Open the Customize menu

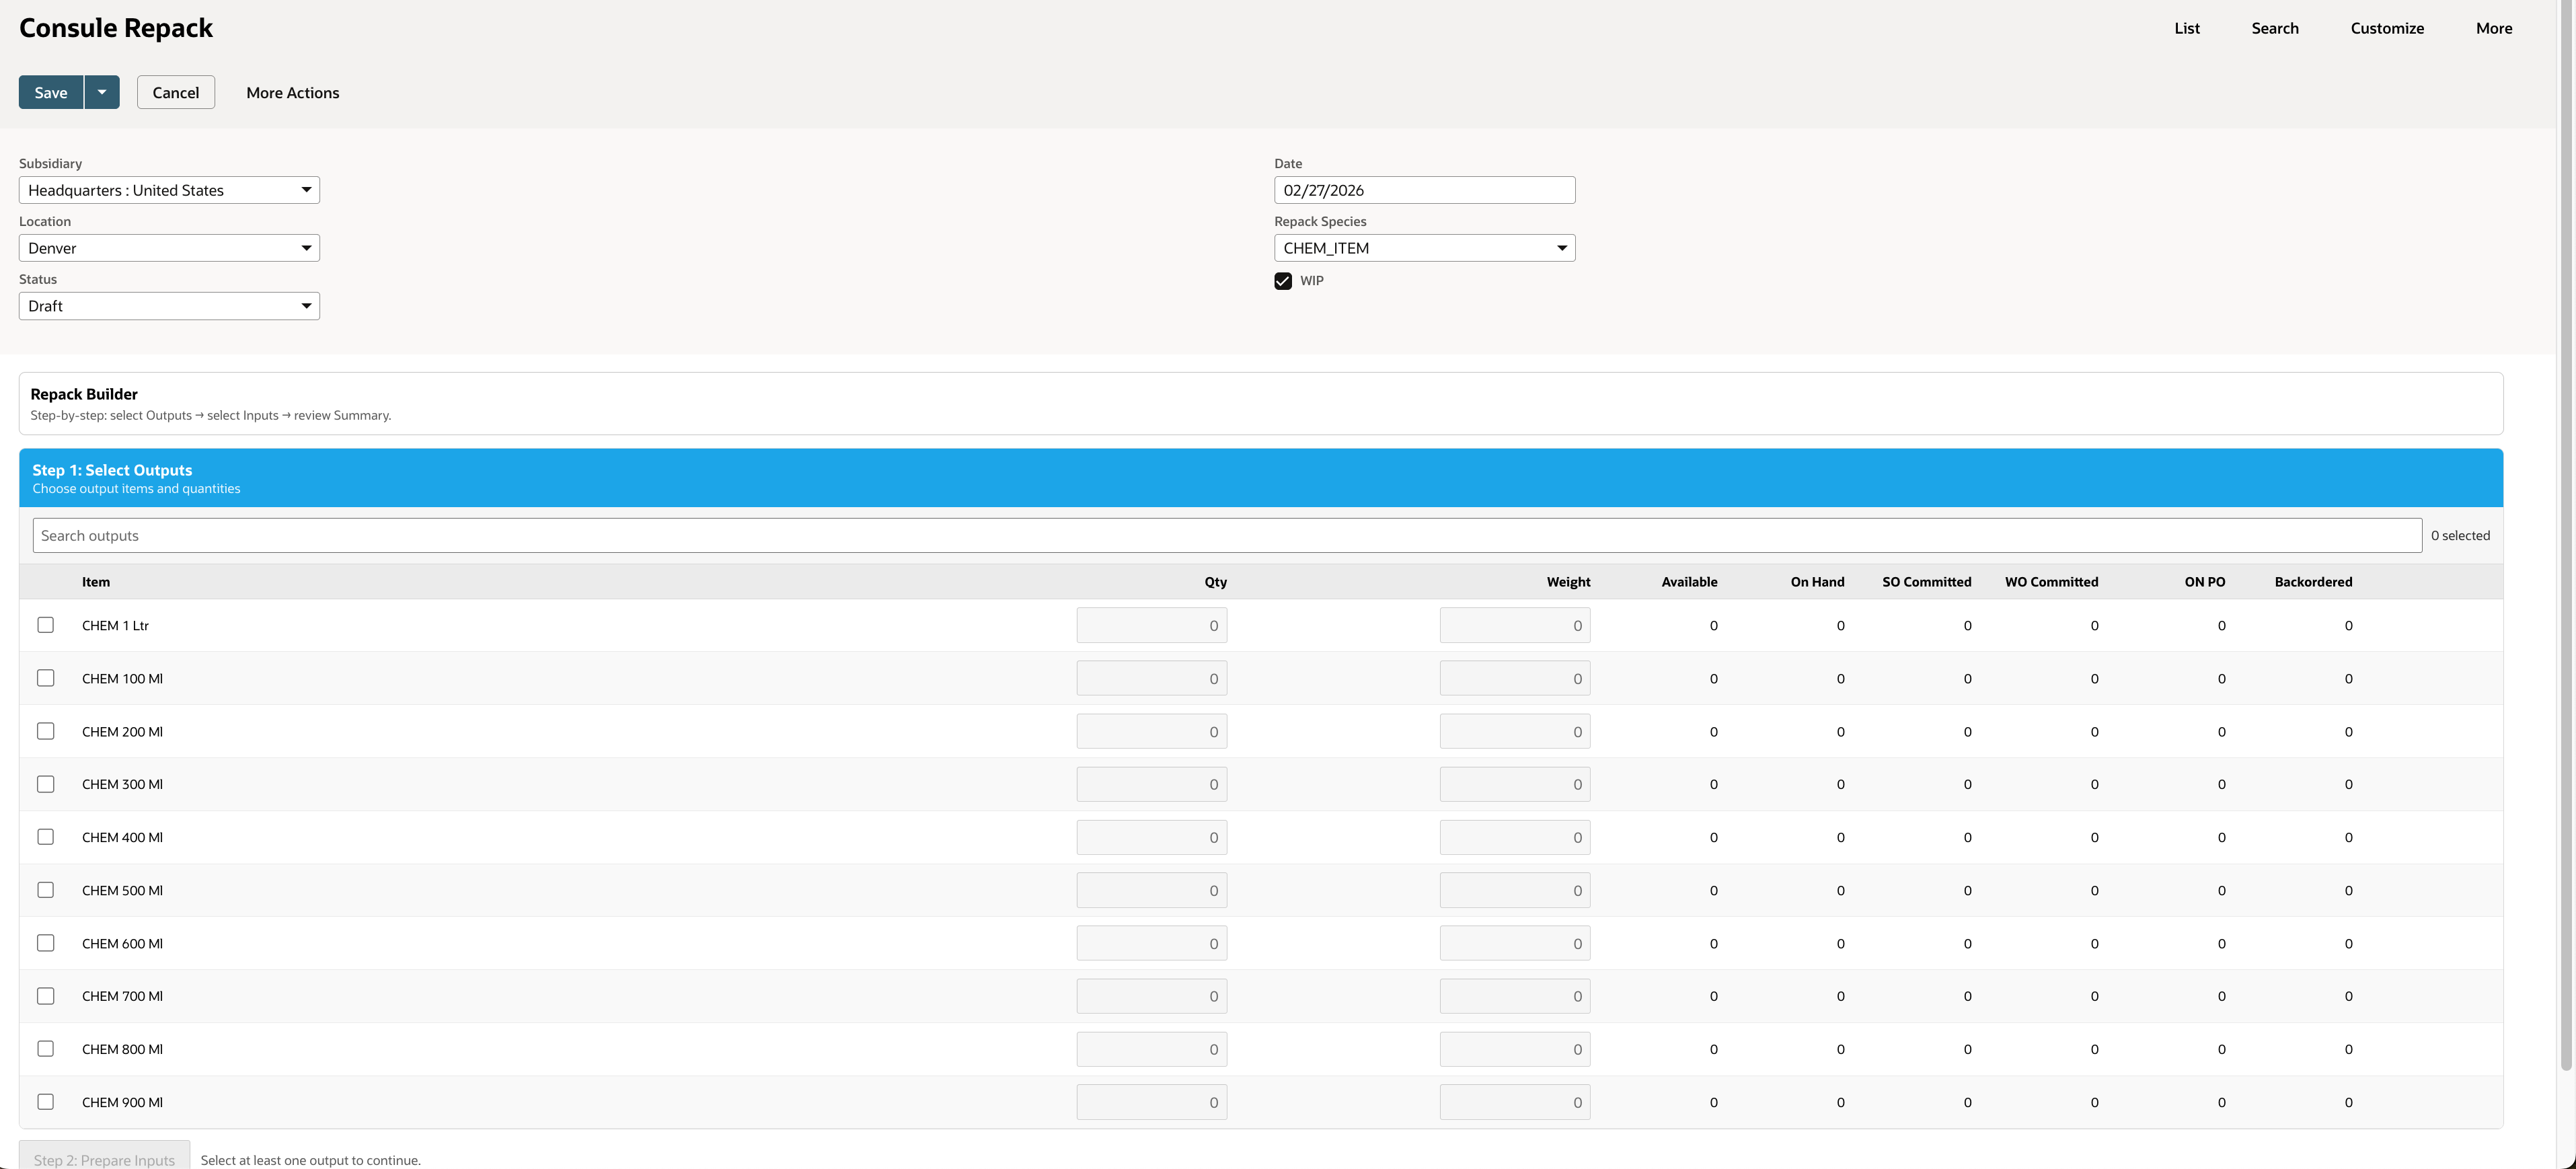(x=2387, y=27)
